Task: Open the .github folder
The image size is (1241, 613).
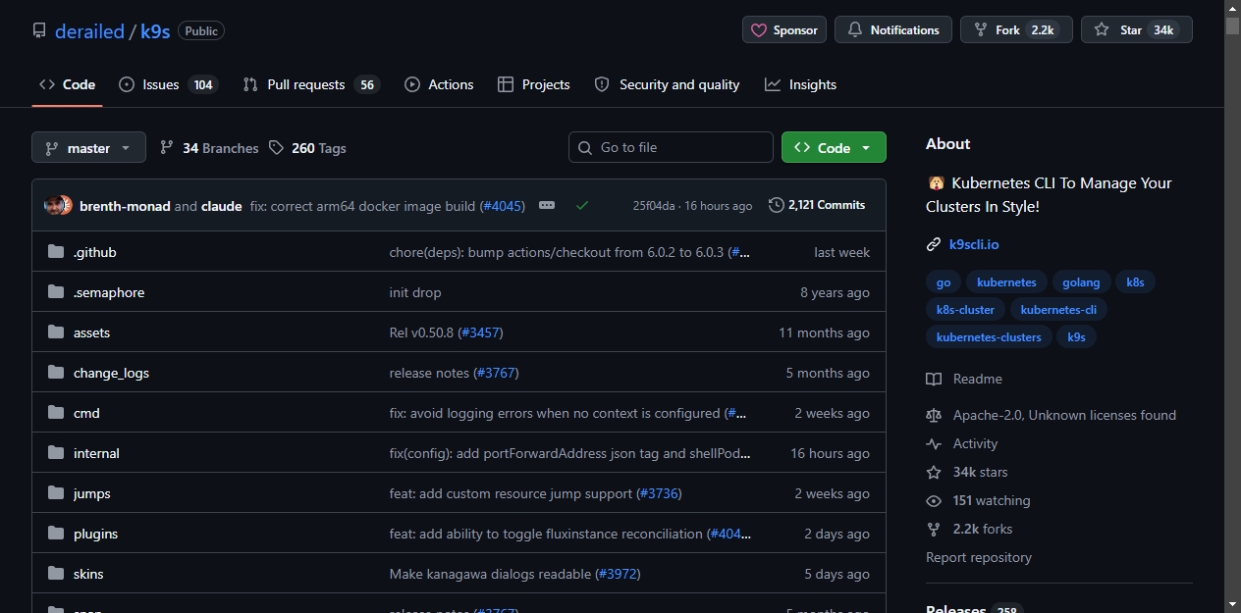Action: pos(94,252)
